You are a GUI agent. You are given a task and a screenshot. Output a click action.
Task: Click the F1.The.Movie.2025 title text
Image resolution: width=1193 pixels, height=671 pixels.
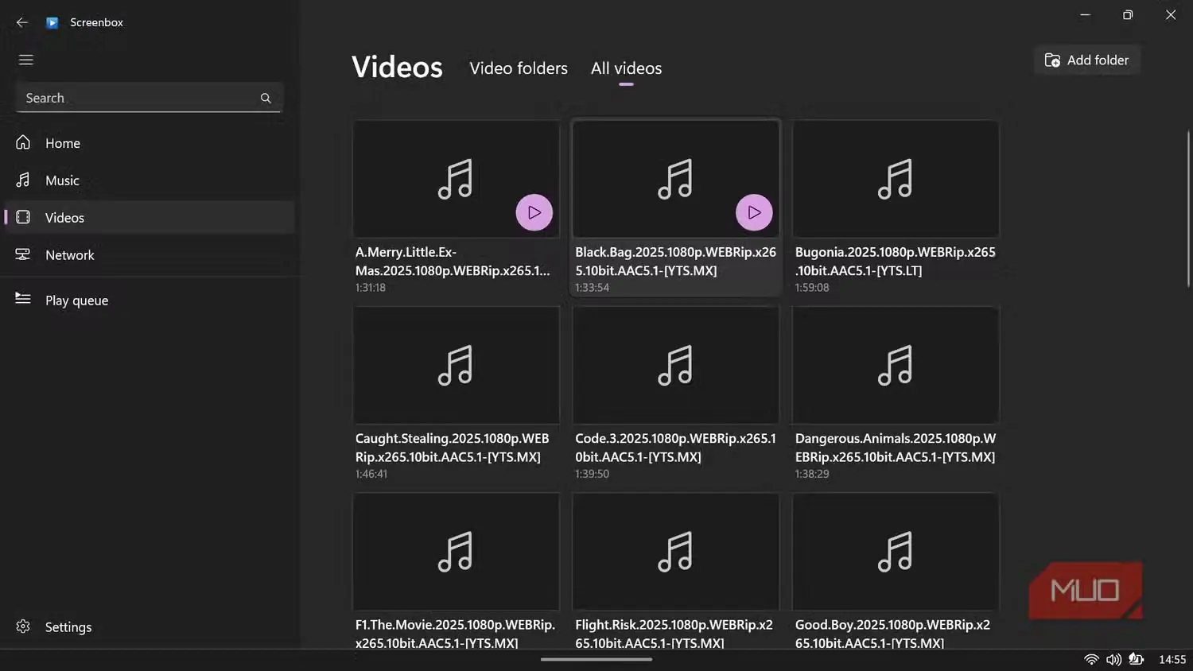point(455,634)
